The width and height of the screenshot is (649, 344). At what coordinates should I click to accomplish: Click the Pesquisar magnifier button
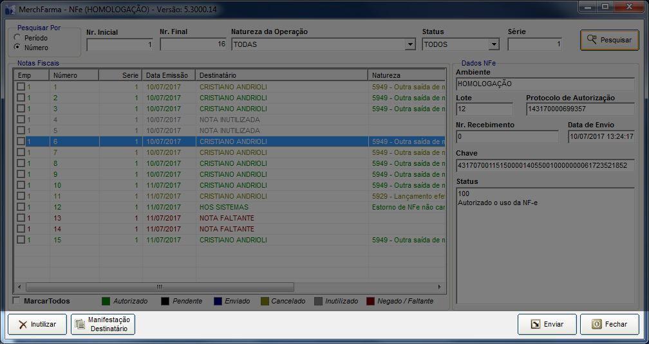609,40
